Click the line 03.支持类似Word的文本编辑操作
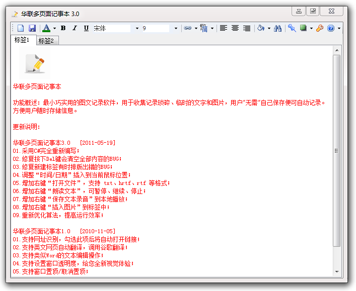Image resolution: width=356 pixels, height=291 pixels. [58, 255]
